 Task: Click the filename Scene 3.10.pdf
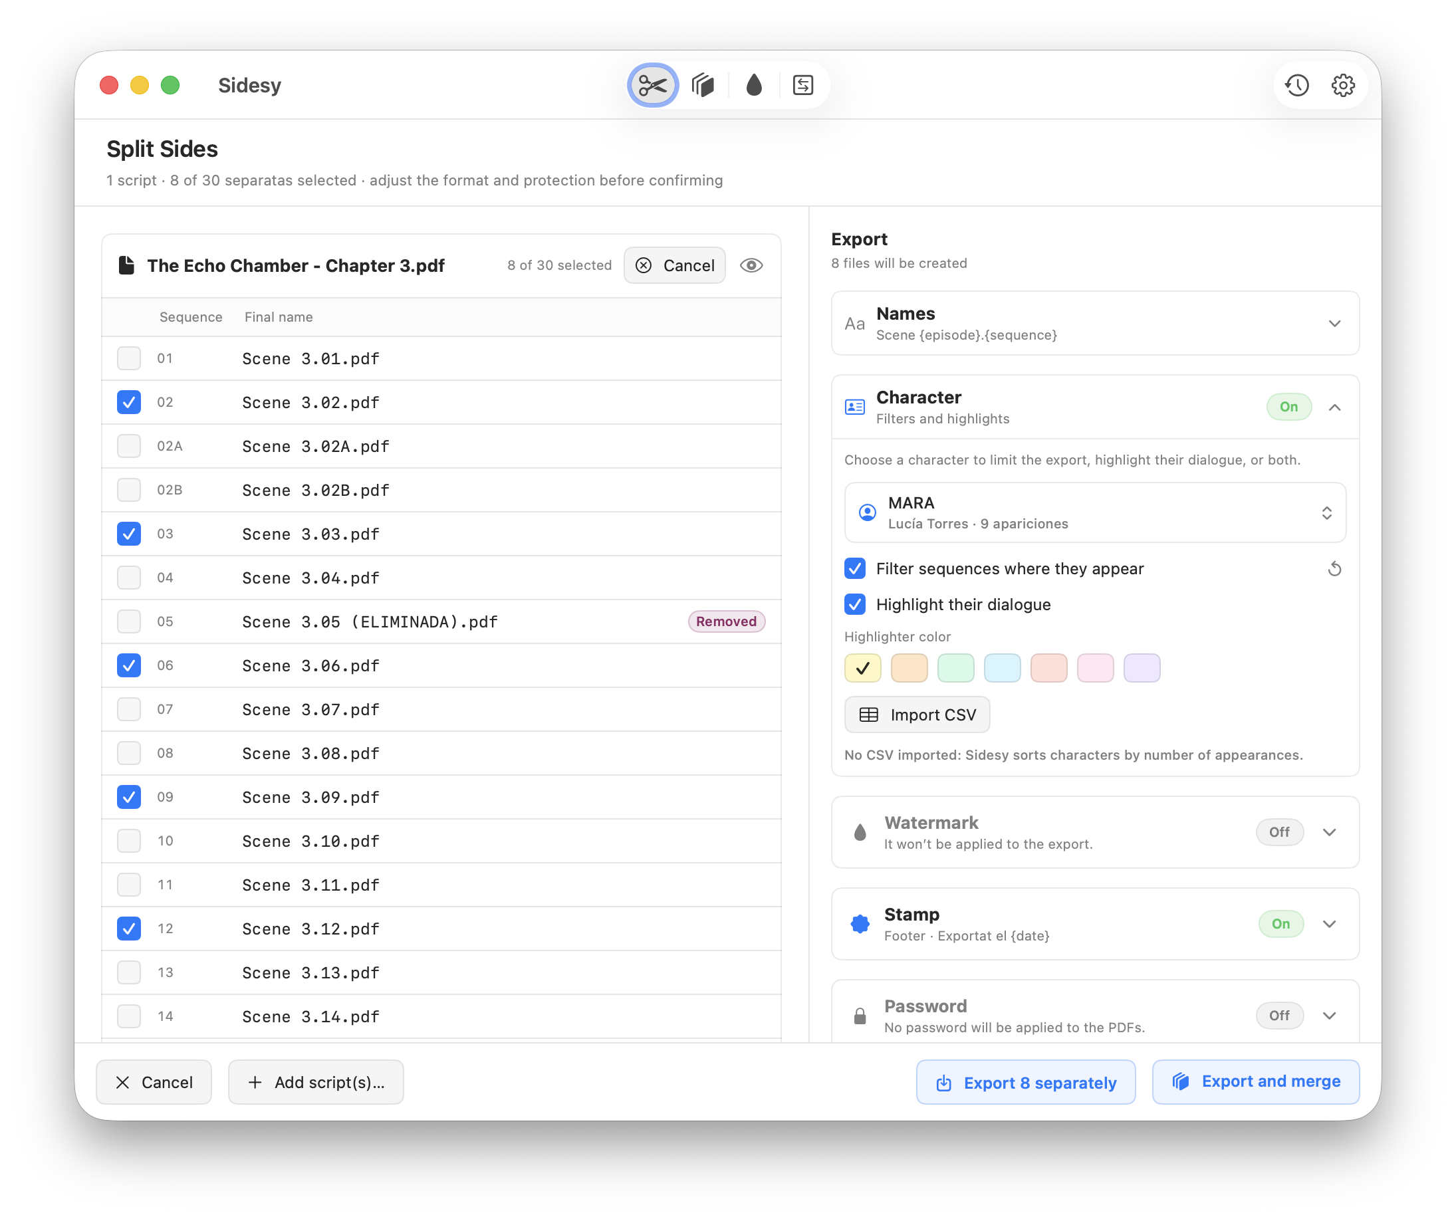point(310,841)
